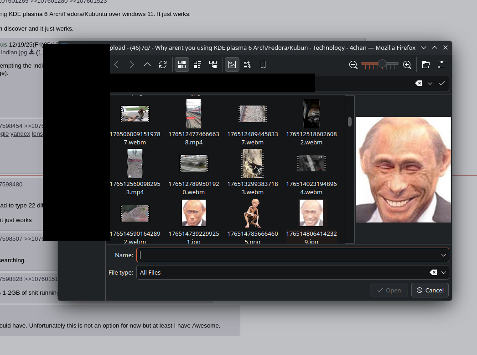Zoom in the thumbnail size
This screenshot has height=355, width=477.
pyautogui.click(x=407, y=65)
